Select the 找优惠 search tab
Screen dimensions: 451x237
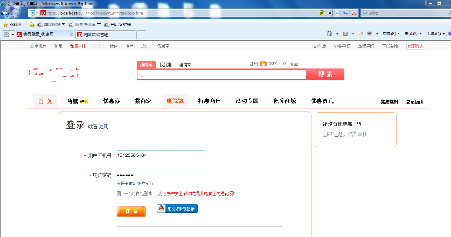coord(166,65)
